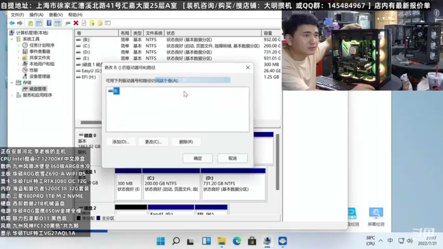The height and width of the screenshot is (249, 443).
Task: Expand the 共享文件夹 node
Action: point(18,58)
